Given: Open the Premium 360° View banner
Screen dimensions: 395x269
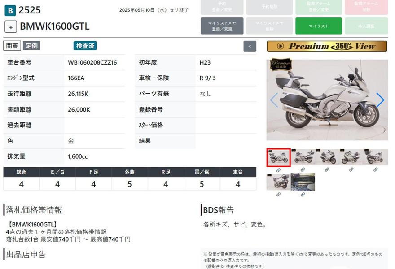Looking at the screenshot, I should click(x=327, y=46).
